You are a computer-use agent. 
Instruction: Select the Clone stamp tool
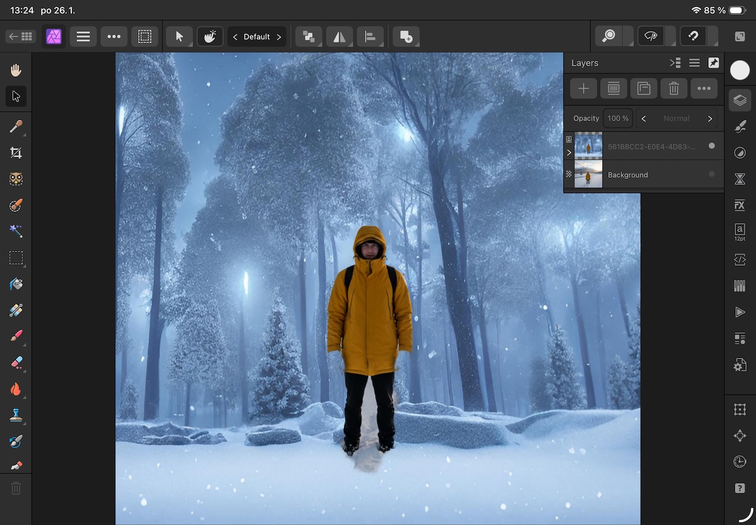coord(16,415)
